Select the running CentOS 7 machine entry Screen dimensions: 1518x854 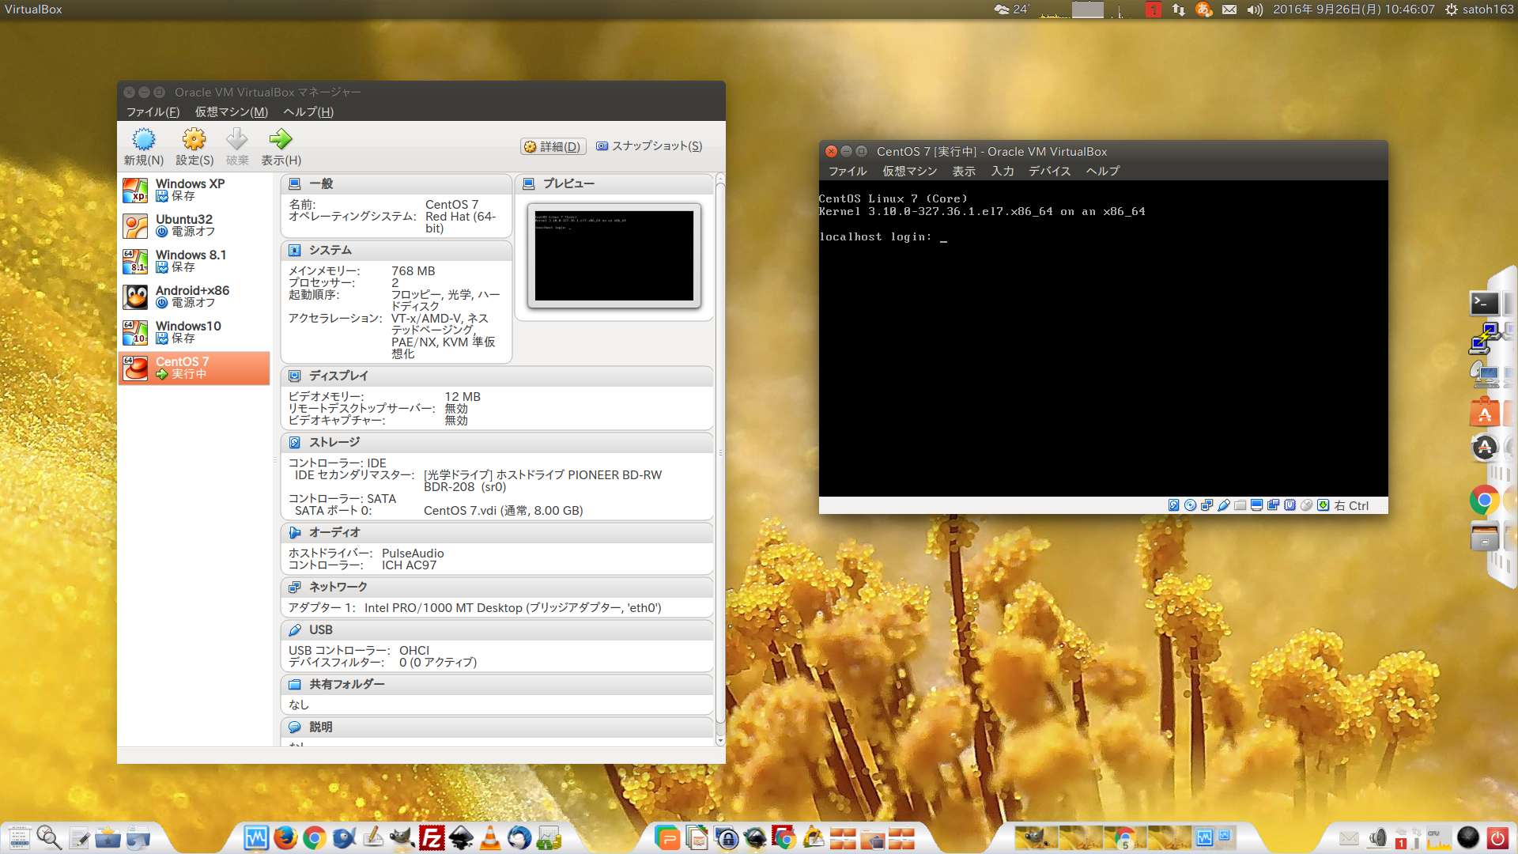point(194,368)
